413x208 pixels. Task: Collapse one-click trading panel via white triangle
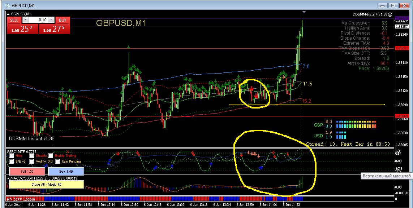click(x=8, y=14)
